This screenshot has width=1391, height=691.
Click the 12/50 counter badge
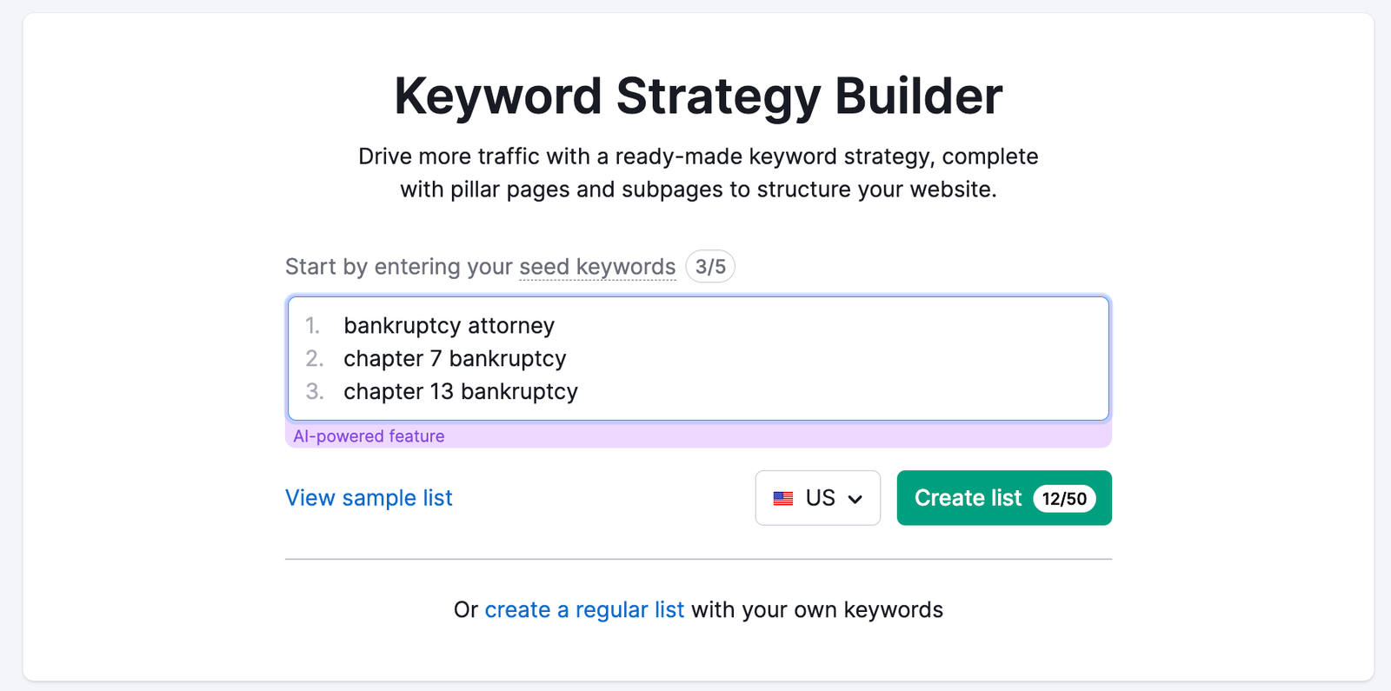[1064, 499]
